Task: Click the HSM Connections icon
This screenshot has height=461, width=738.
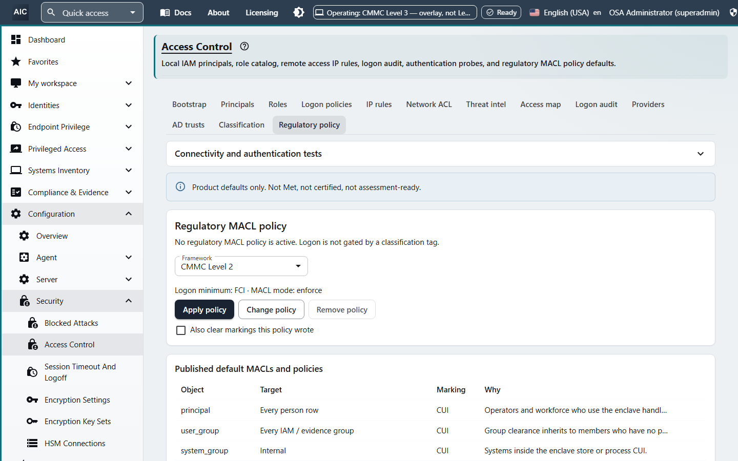Action: (32, 443)
